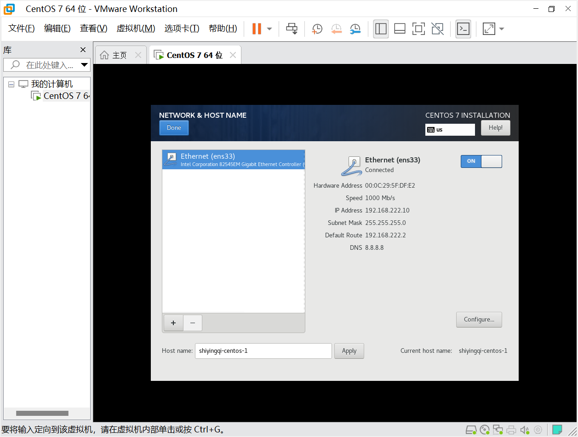Open the 查看(V) menu

click(x=93, y=29)
